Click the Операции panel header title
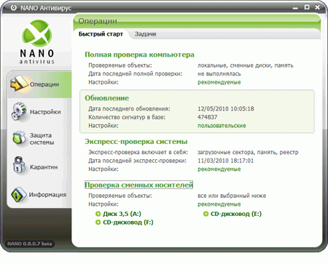Screen dimensions: 328x264 [x=98, y=21]
